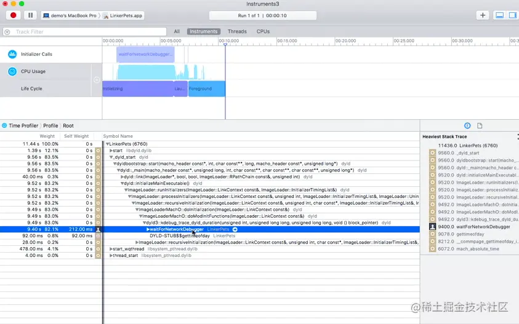Select the Initializing life cycle segment
This screenshot has width=519, height=324.
coord(138,89)
